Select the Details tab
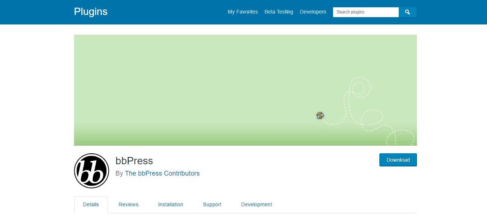 [x=91, y=204]
